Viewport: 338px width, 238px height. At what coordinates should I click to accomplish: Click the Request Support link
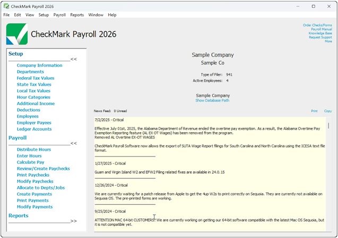tap(320, 38)
